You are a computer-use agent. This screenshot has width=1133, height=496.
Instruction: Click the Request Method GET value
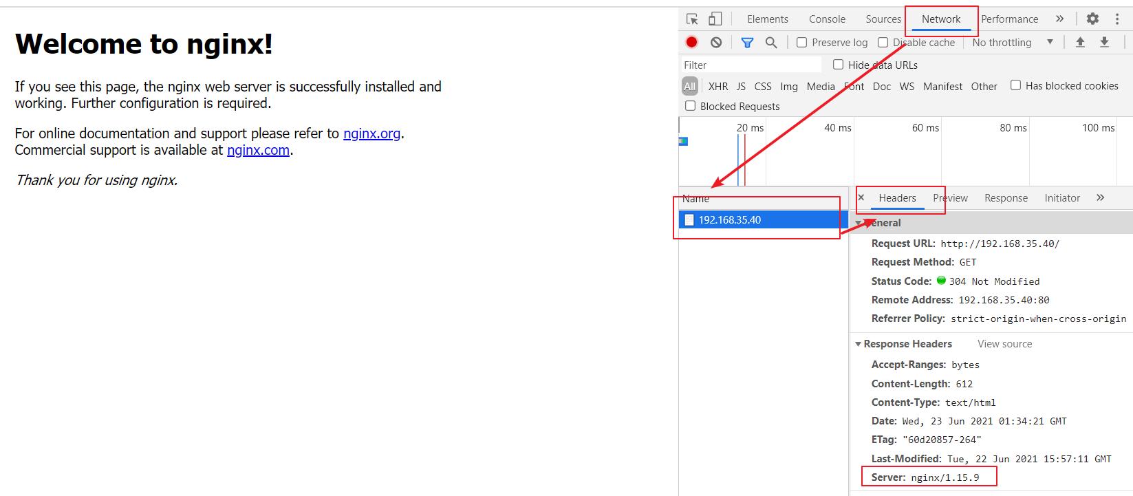[968, 262]
